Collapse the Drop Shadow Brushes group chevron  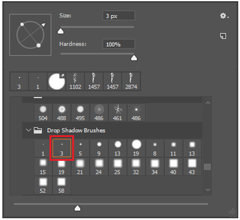click(x=28, y=130)
